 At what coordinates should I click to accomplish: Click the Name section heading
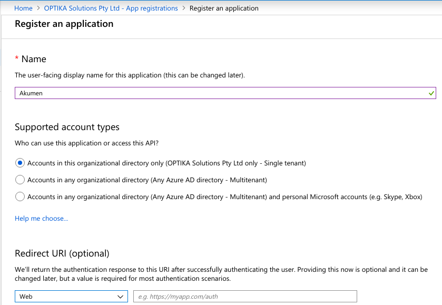pos(34,59)
